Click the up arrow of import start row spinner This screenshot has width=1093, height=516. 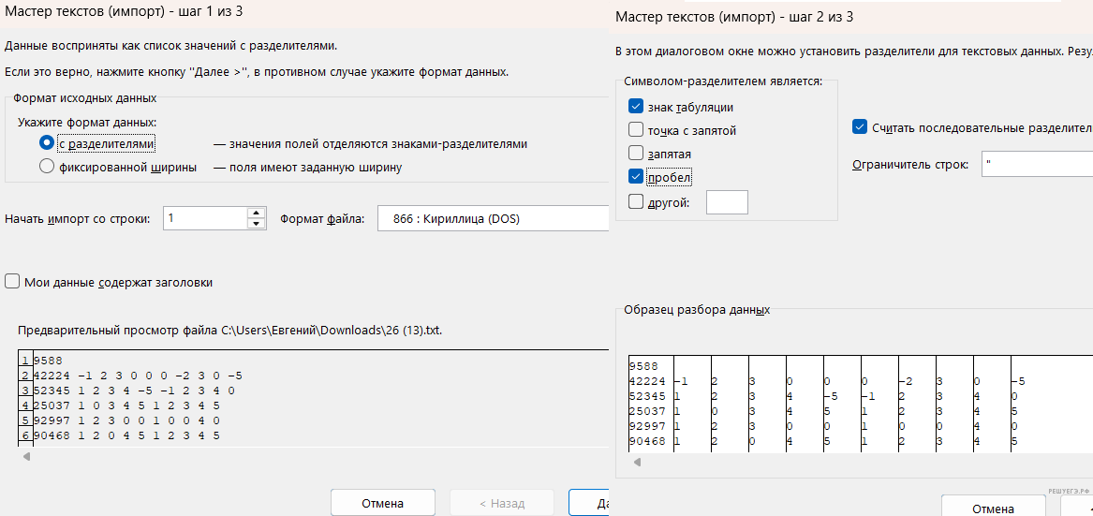(x=257, y=213)
